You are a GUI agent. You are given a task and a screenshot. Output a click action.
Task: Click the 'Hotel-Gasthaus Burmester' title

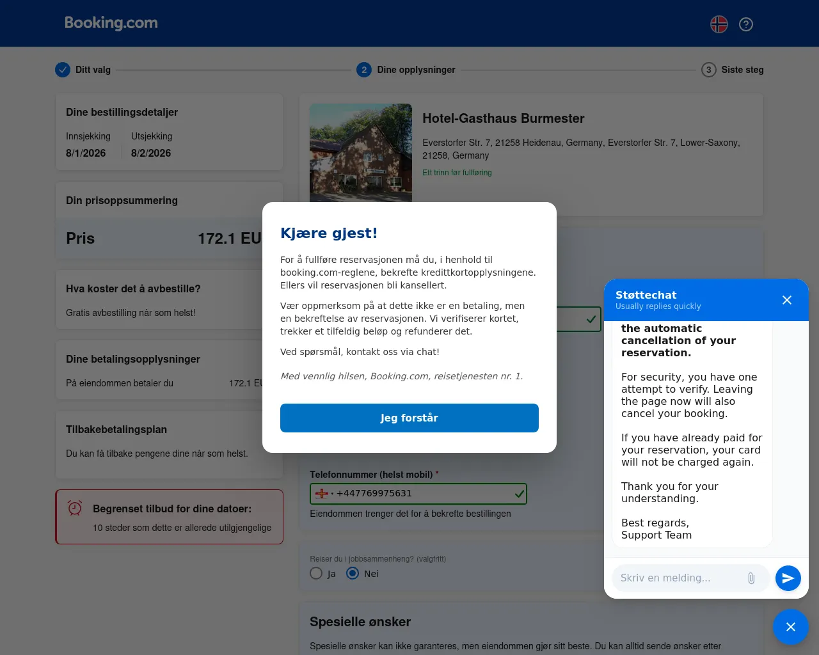click(504, 118)
